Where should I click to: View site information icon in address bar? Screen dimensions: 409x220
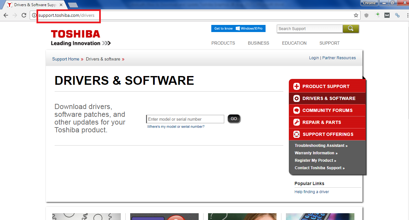click(34, 15)
